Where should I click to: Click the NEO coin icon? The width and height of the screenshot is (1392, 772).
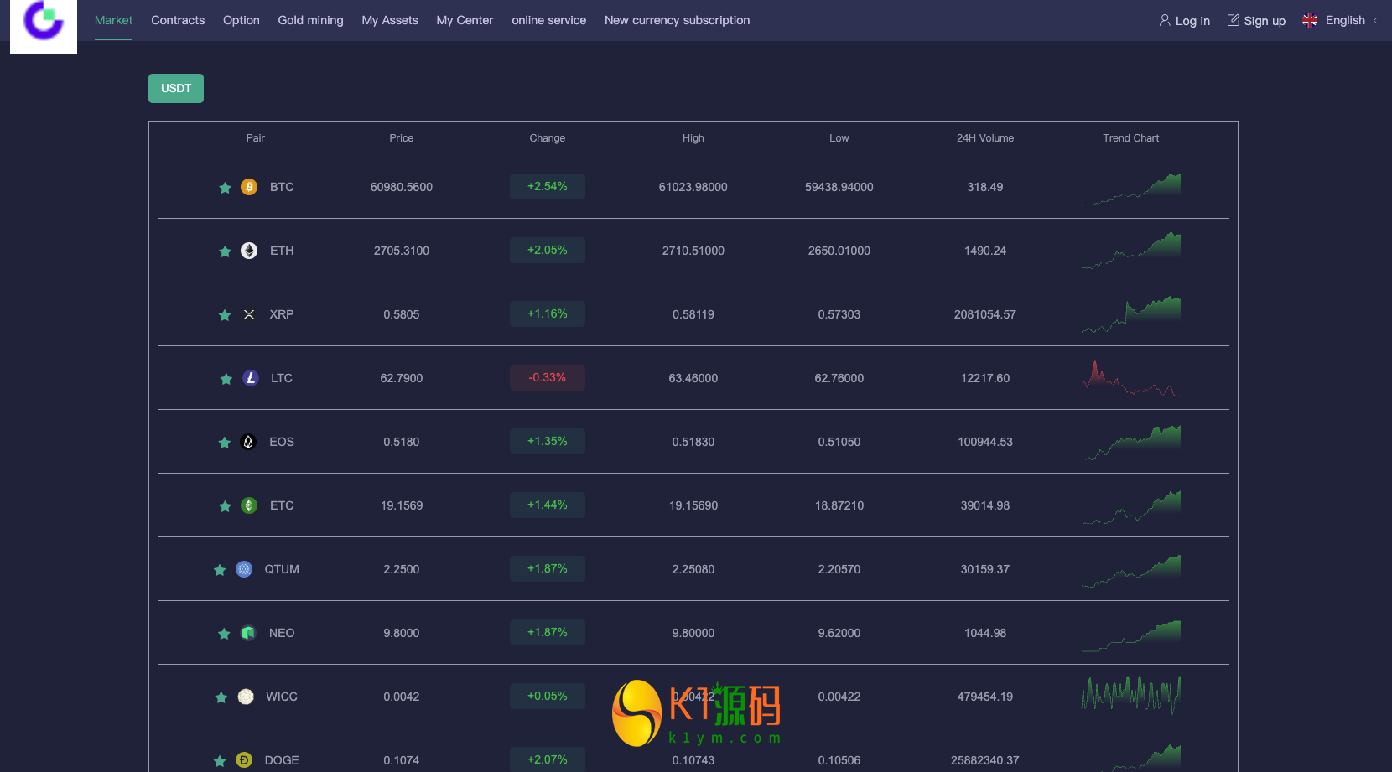coord(248,633)
